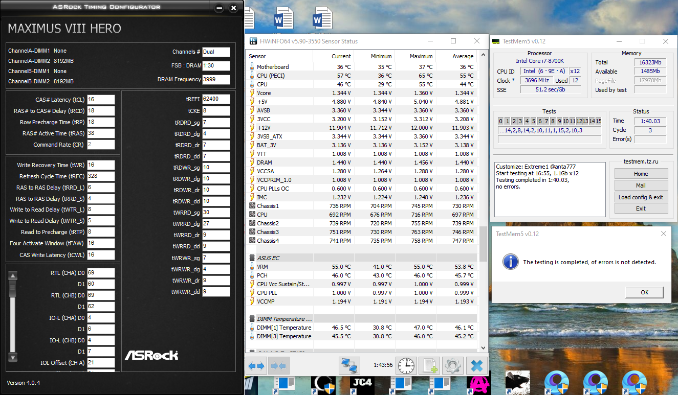Click the 'Version 4.0.4' label in ASRock

[x=24, y=383]
